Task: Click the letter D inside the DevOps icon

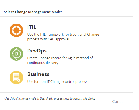Action: pyautogui.click(x=17, y=54)
